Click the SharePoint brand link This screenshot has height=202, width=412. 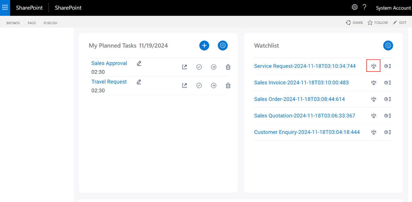point(29,8)
